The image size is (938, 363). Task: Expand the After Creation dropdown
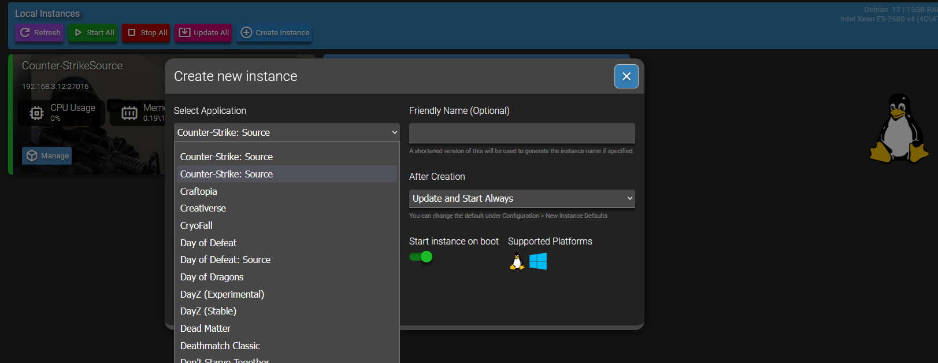(x=522, y=198)
